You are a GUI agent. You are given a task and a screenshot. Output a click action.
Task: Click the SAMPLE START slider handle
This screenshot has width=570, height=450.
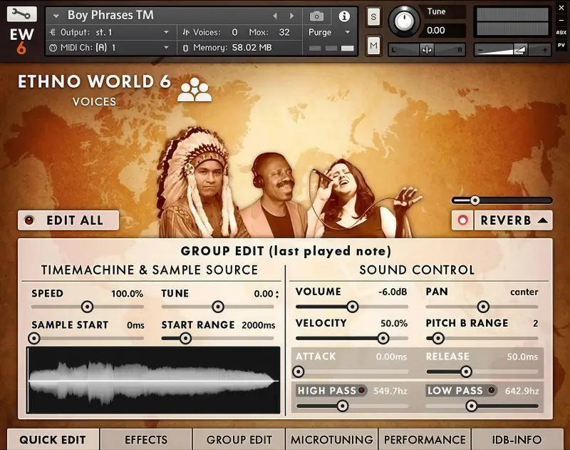[34, 338]
